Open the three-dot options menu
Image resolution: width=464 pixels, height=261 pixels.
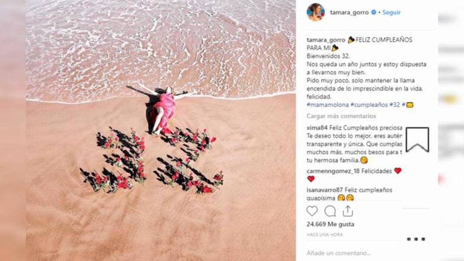click(416, 239)
